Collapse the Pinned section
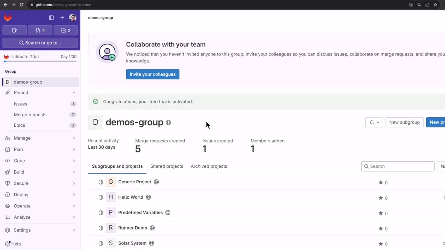The height and width of the screenshot is (250, 445). click(x=40, y=93)
